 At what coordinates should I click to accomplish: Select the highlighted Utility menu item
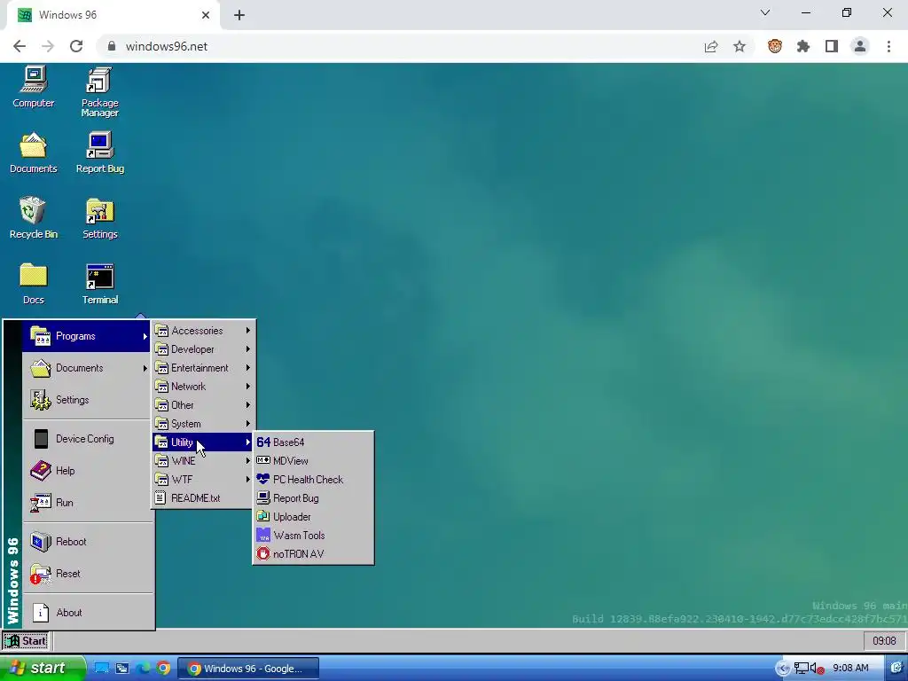(203, 442)
